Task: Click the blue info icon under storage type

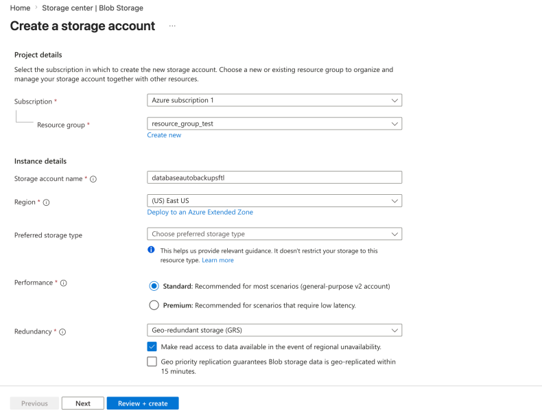Action: pyautogui.click(x=151, y=250)
